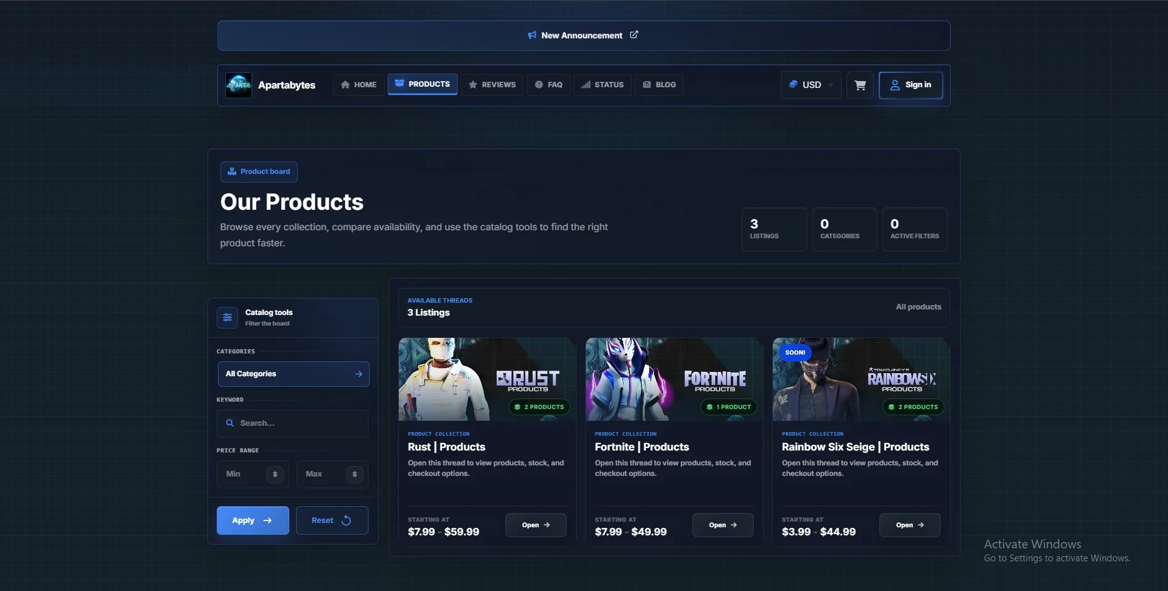Image resolution: width=1168 pixels, height=591 pixels.
Task: Click the 2 PRODUCTS badge on Rust card
Action: click(539, 407)
